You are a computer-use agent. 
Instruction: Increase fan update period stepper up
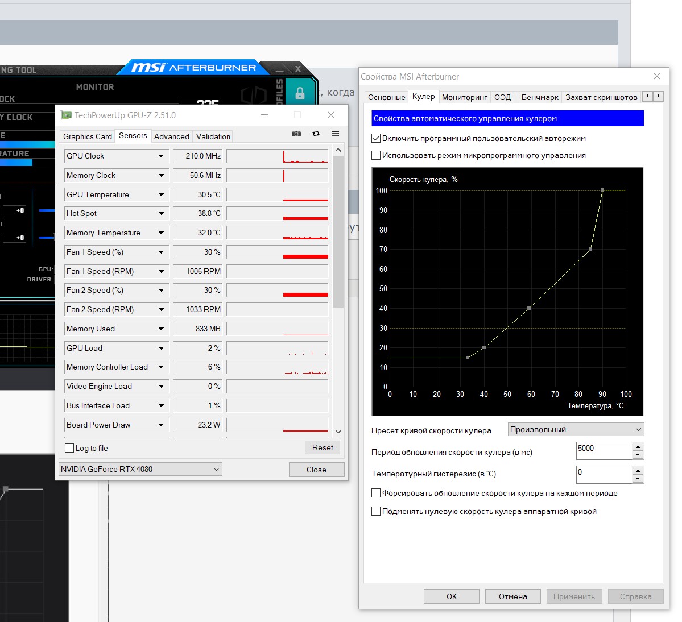click(638, 446)
